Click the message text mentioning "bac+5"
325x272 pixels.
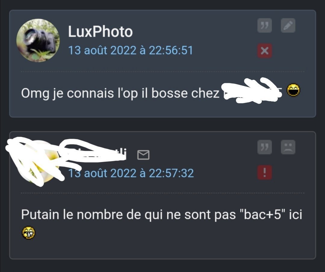click(162, 214)
